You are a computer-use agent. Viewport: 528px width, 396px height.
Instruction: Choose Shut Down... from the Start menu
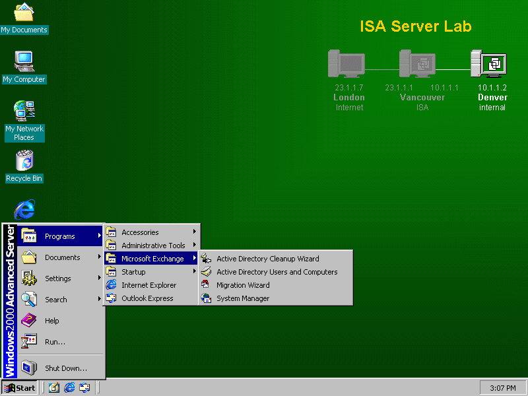[x=65, y=368]
